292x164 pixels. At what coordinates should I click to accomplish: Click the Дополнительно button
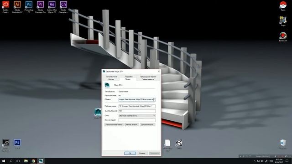click(147, 124)
